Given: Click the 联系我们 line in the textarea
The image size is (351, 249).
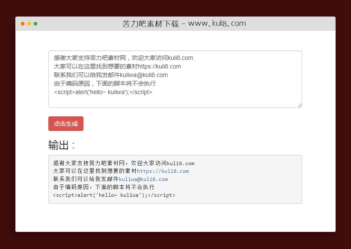Looking at the screenshot, I should click(110, 75).
